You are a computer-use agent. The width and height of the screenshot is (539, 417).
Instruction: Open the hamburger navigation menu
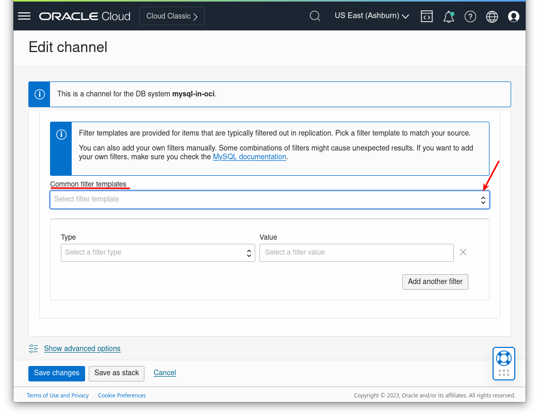pos(24,16)
